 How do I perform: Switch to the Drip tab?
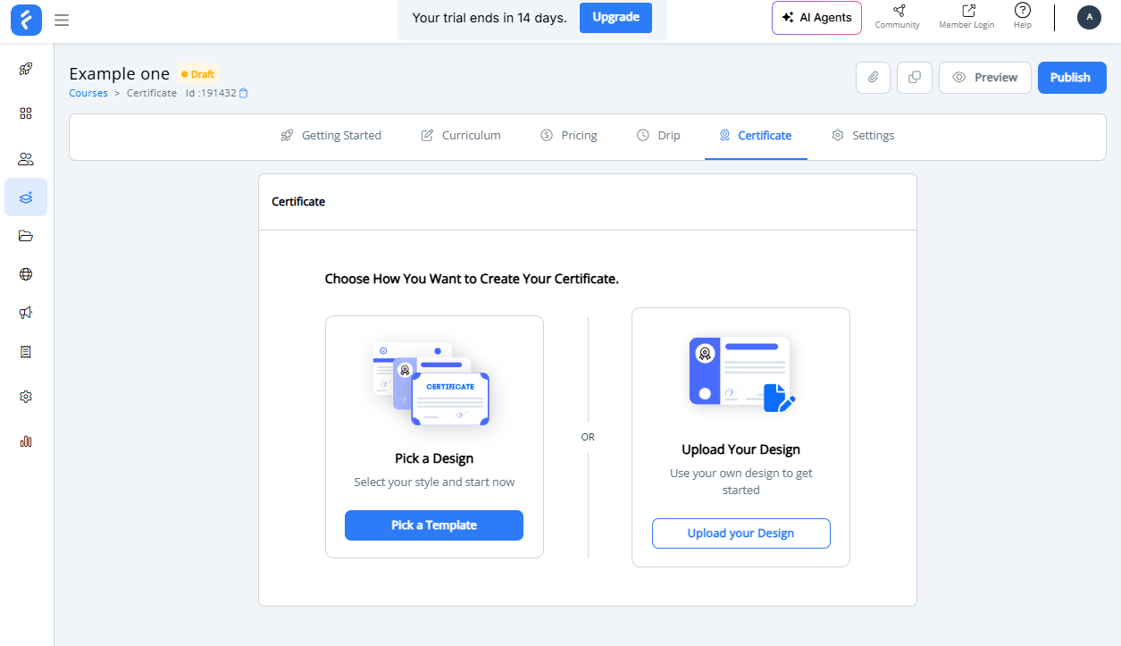click(658, 135)
